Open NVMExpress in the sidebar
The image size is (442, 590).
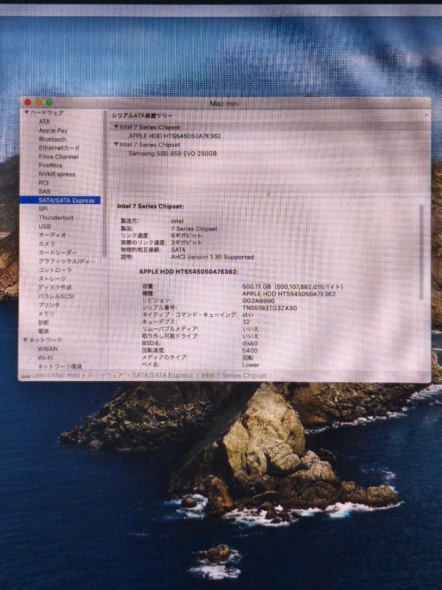(x=57, y=174)
